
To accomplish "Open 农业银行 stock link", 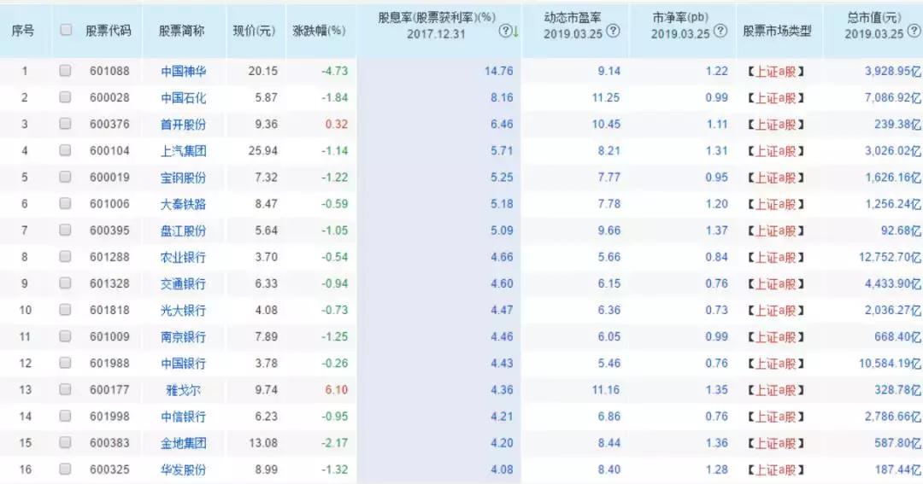I will point(183,257).
